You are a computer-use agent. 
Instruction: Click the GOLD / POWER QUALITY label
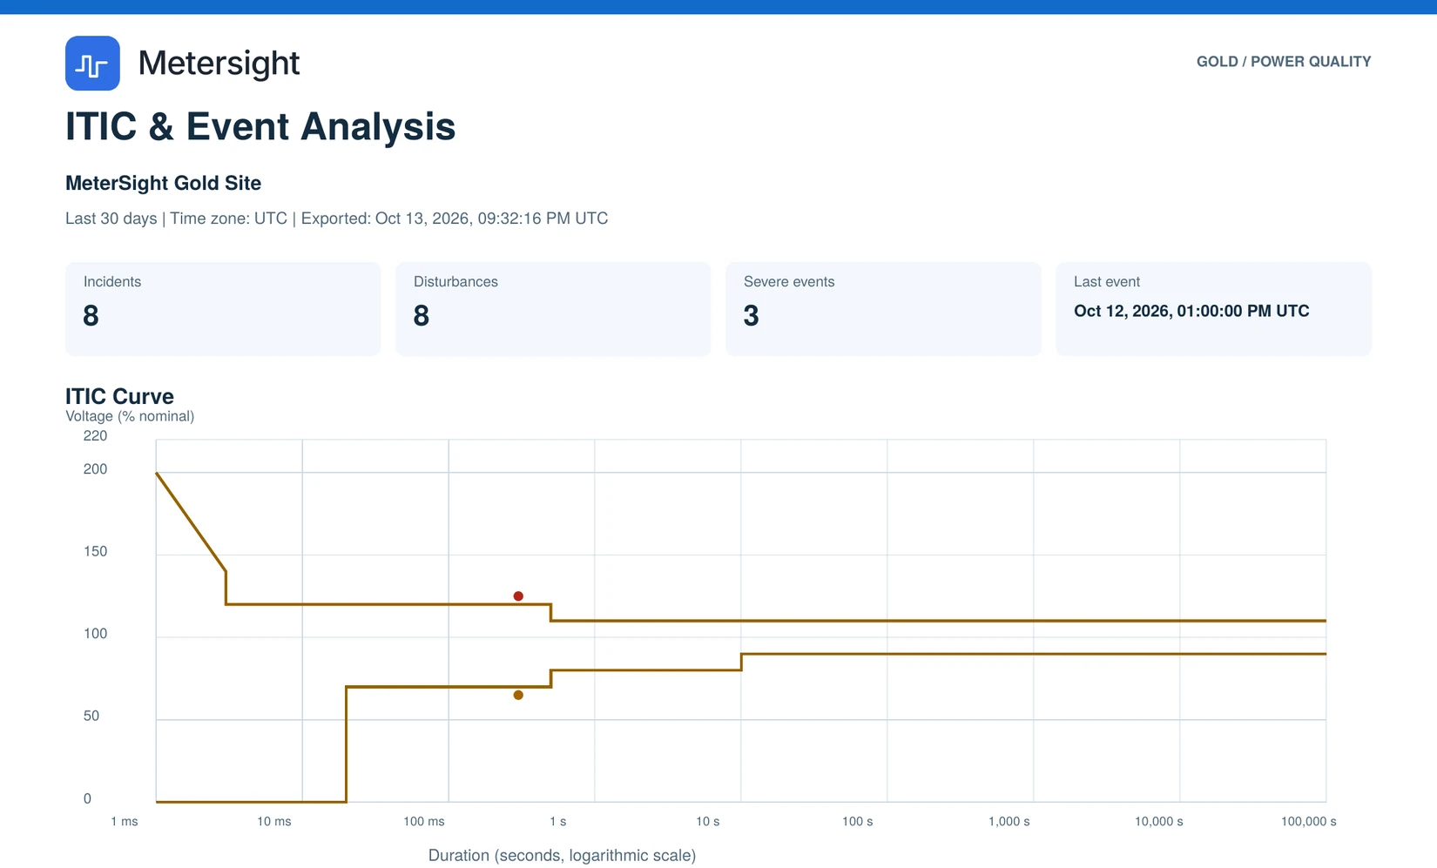pyautogui.click(x=1284, y=62)
